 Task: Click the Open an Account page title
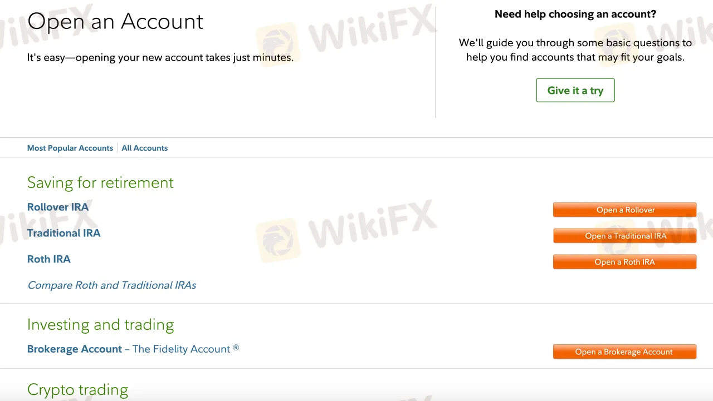[x=115, y=22]
